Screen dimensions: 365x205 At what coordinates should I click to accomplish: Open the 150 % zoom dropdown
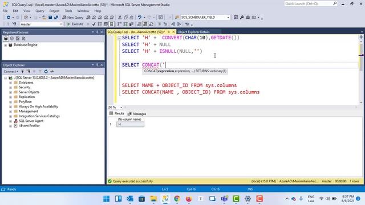121,108
